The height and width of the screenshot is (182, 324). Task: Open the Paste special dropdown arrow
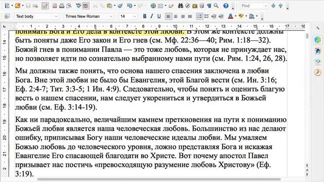(114, 6)
